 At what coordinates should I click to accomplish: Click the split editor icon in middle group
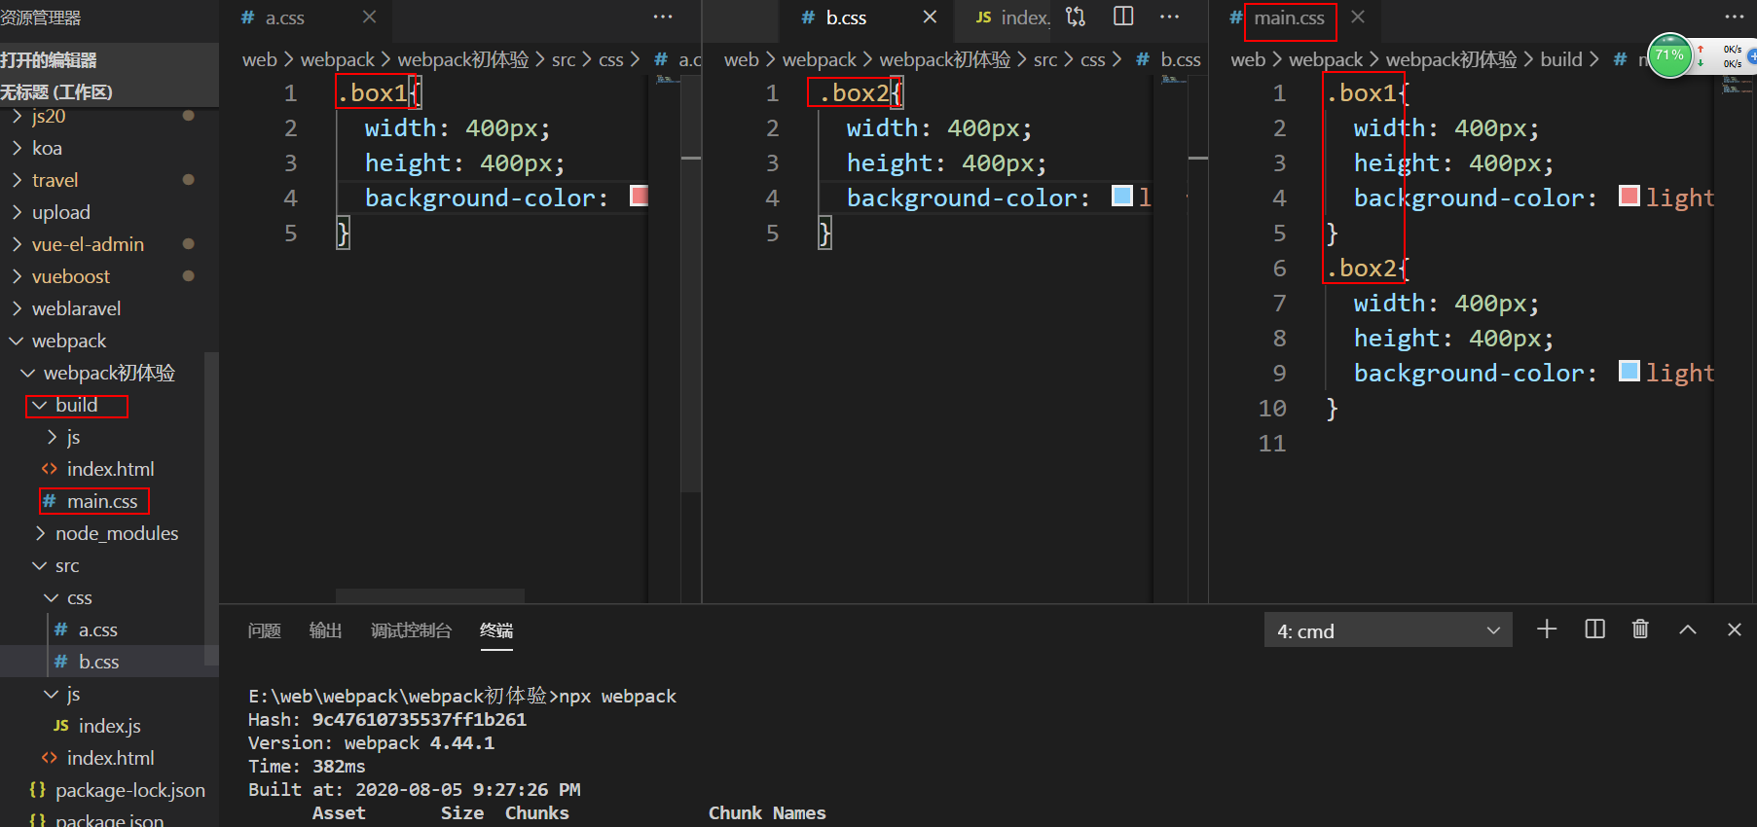1123,17
